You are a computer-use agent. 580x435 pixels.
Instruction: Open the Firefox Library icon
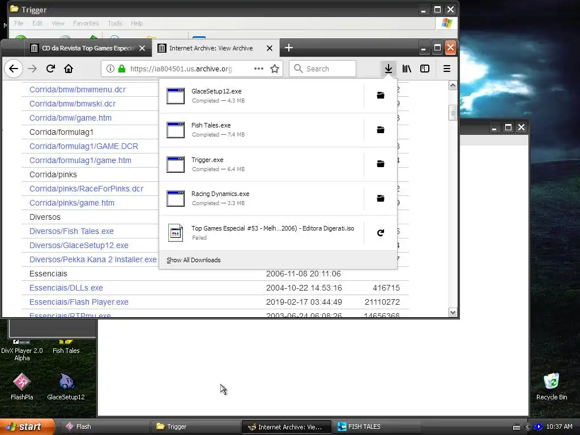pos(407,69)
